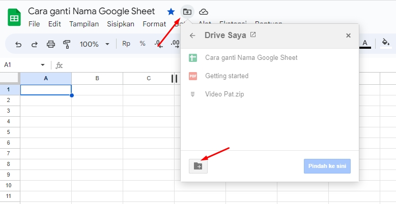Select column A header
396x204 pixels.
(x=46, y=78)
